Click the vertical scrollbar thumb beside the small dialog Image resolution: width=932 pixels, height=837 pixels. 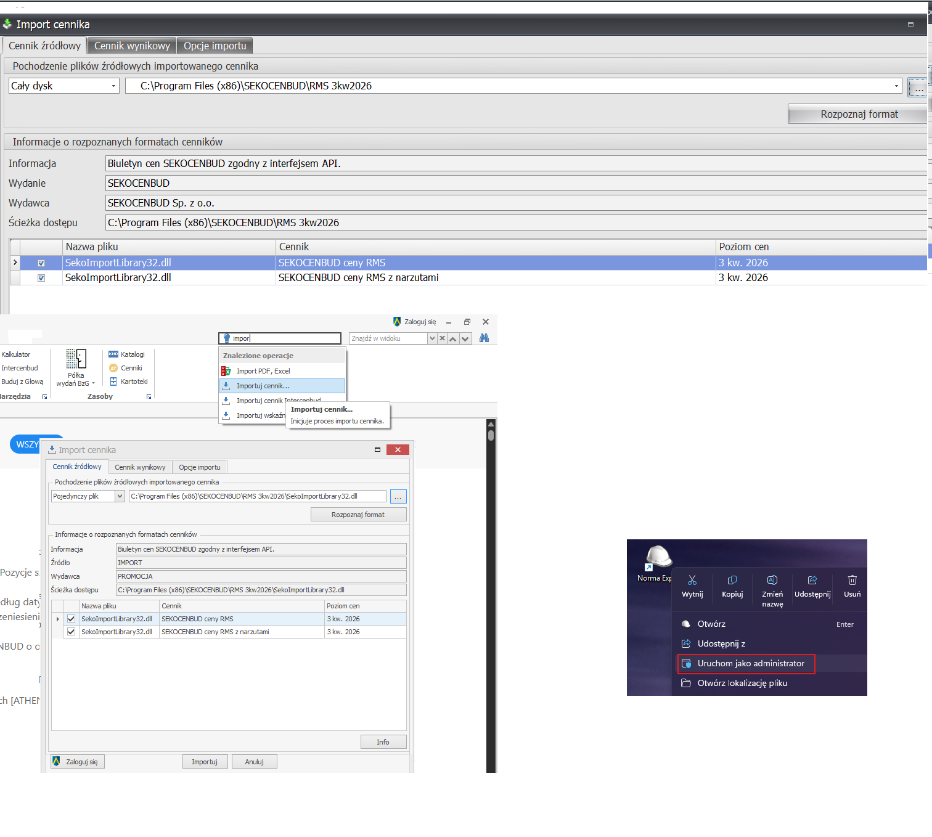491,435
